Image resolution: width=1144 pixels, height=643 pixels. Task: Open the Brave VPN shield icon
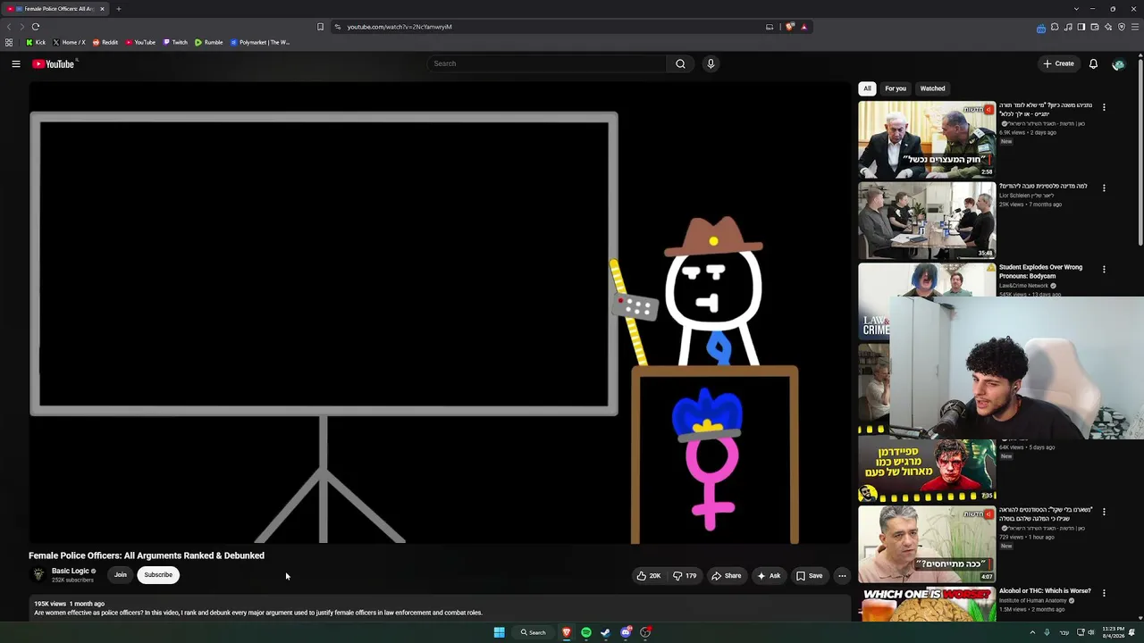tap(1122, 27)
